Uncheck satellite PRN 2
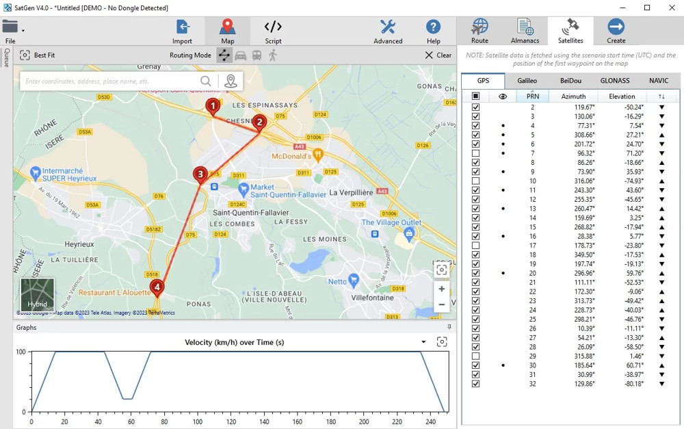Screen dimensions: 684x429 point(475,107)
